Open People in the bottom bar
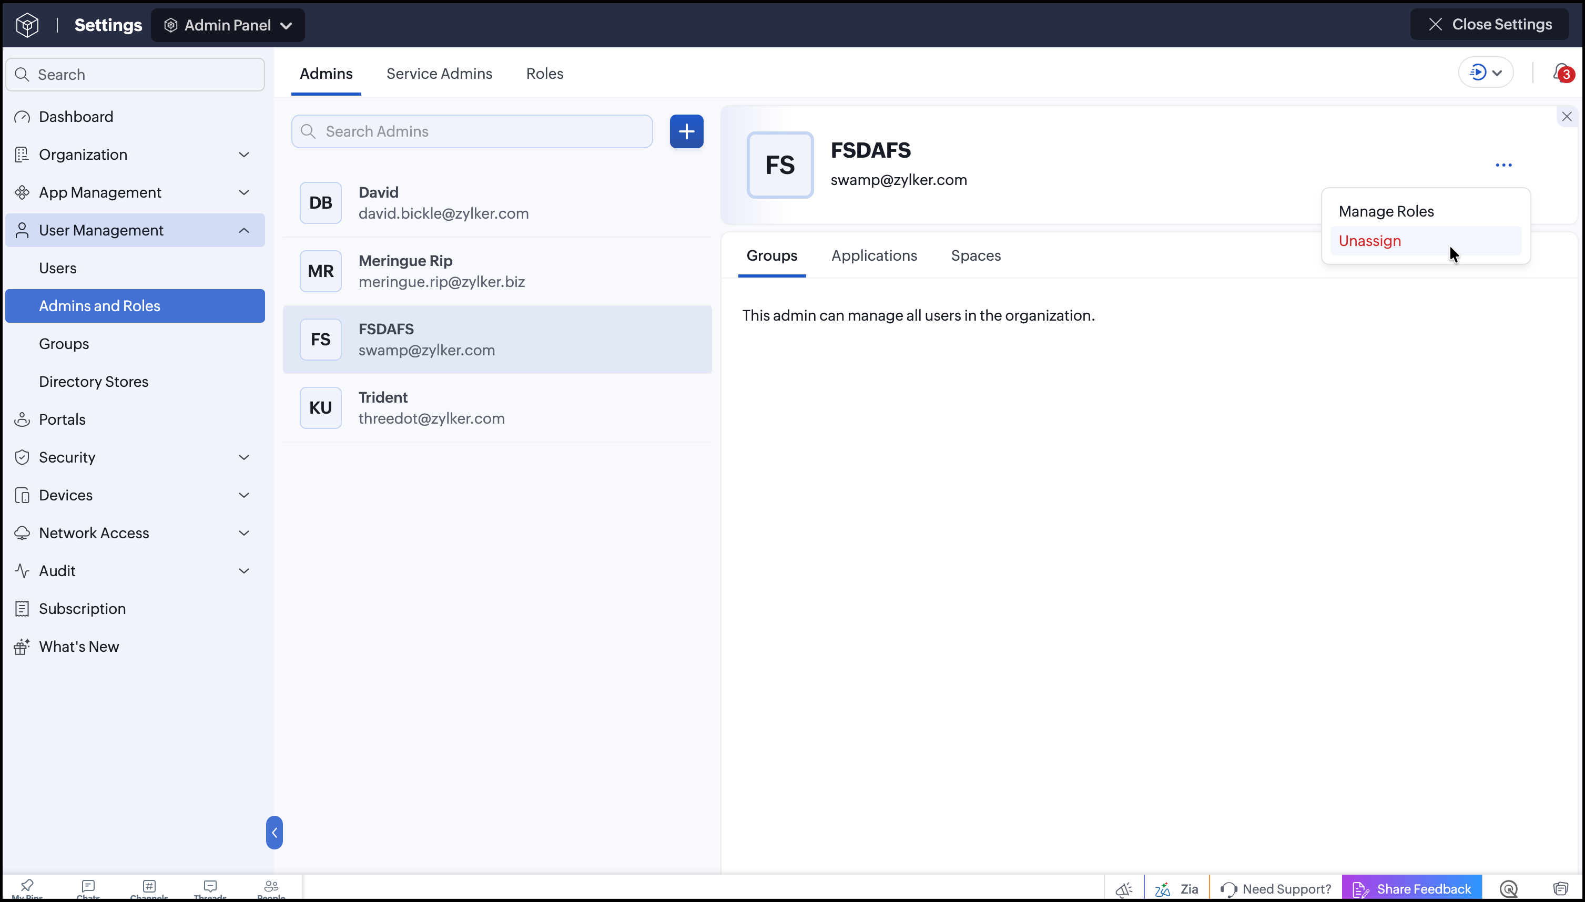This screenshot has height=902, width=1585. 271,889
